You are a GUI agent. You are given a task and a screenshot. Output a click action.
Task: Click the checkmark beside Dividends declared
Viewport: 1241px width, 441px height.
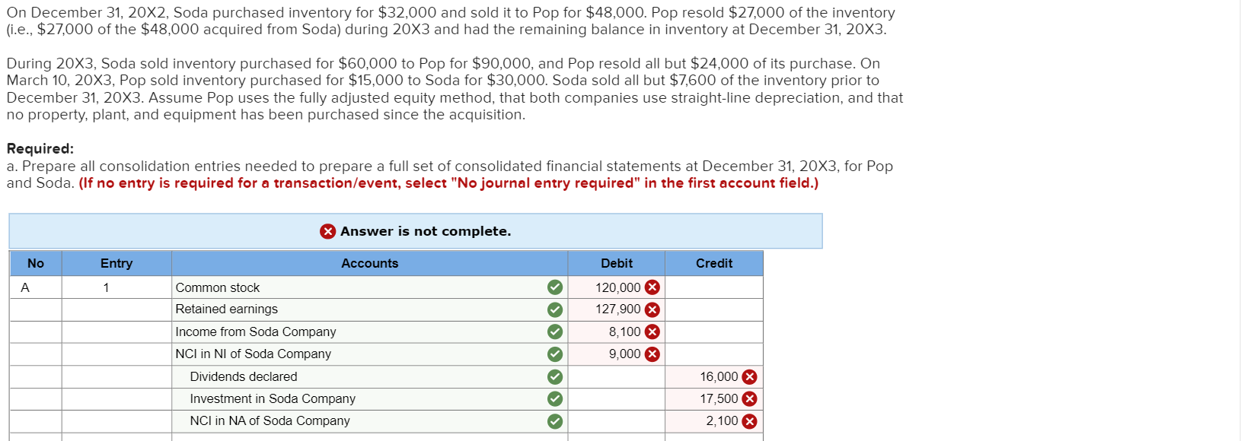pyautogui.click(x=554, y=376)
